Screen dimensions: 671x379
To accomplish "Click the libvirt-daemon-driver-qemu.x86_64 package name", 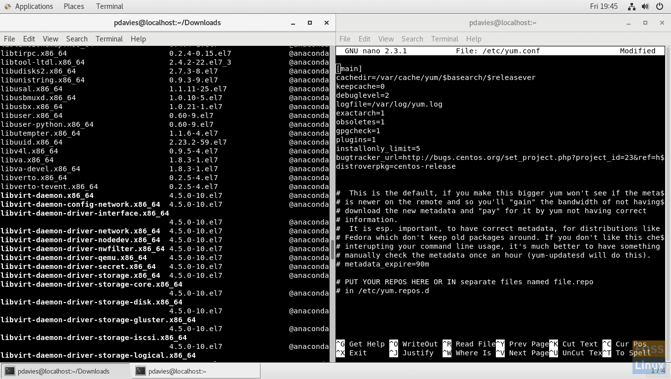I will coord(74,258).
